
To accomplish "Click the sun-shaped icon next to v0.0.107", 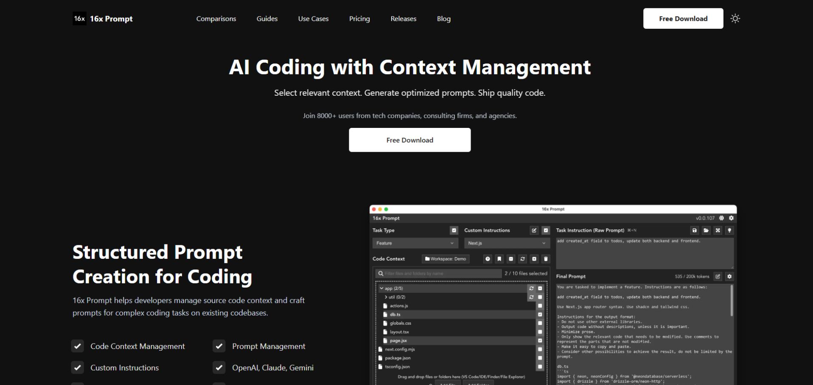I will click(x=721, y=218).
